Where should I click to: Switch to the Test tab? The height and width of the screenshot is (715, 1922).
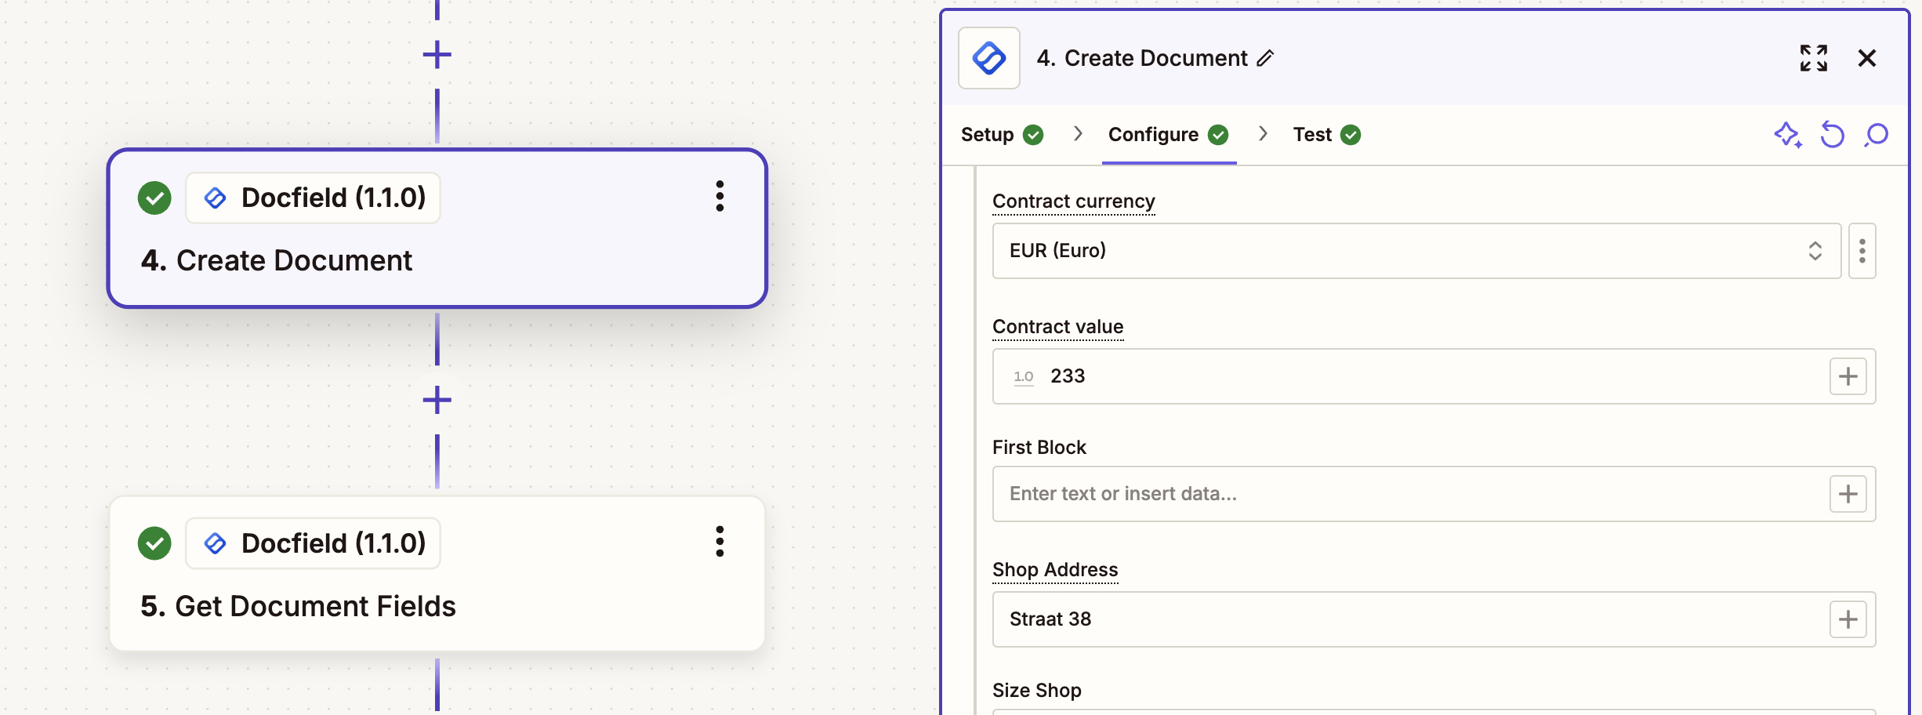tap(1327, 135)
